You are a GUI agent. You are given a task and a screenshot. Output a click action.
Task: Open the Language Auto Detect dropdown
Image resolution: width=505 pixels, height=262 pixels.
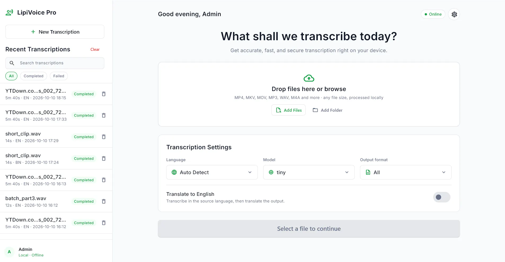point(212,172)
